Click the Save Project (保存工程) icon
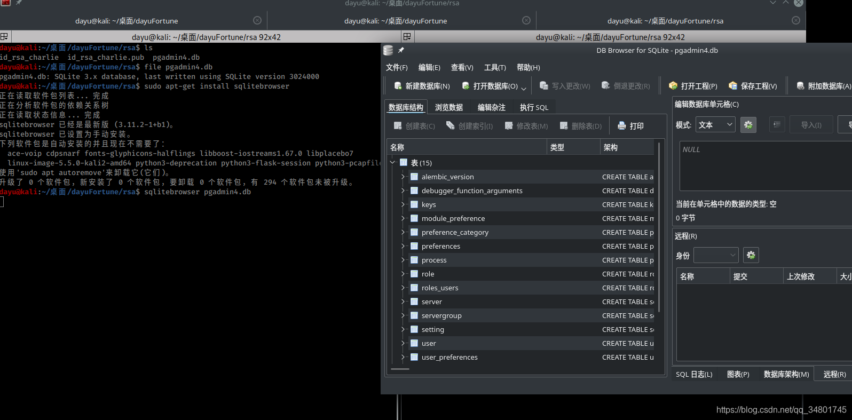The height and width of the screenshot is (420, 852). [x=733, y=86]
